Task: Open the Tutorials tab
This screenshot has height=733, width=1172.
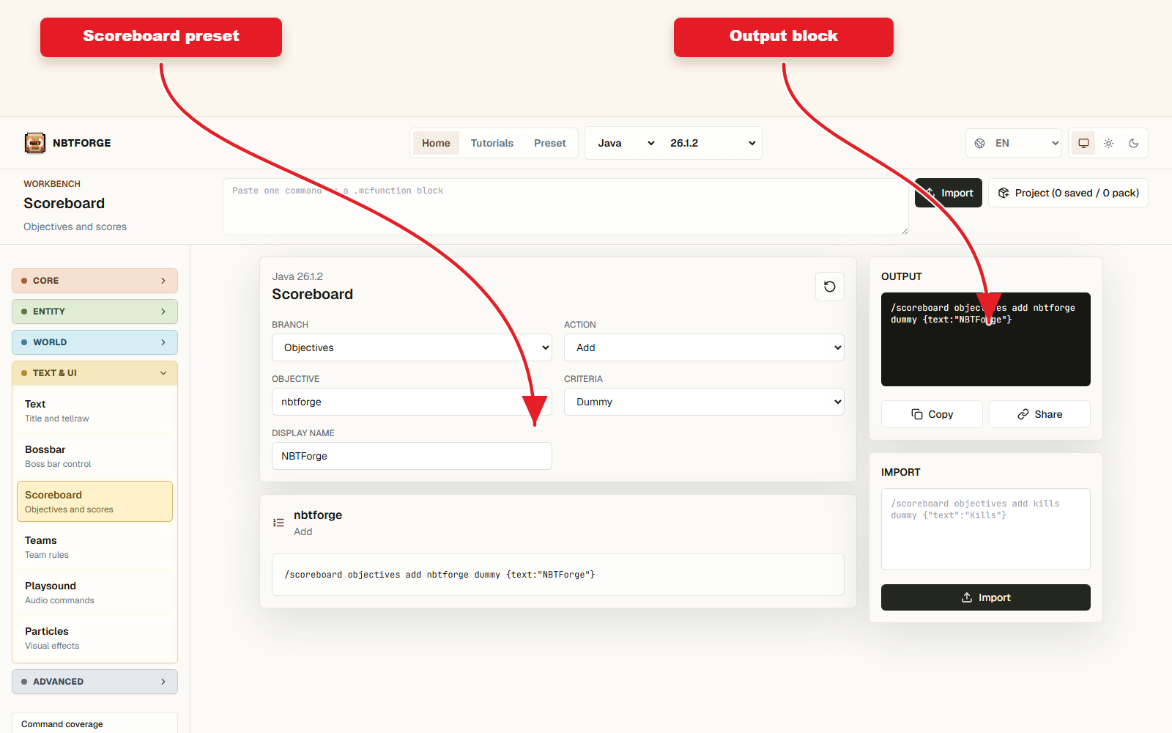Action: (492, 143)
